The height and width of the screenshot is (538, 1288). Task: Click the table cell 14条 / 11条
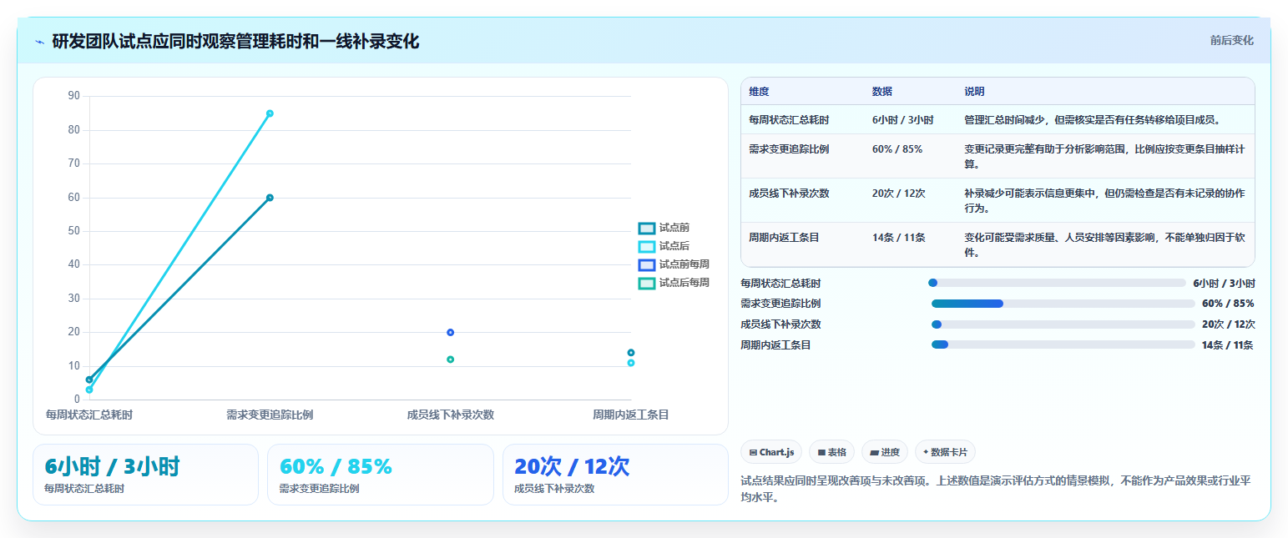coord(899,238)
